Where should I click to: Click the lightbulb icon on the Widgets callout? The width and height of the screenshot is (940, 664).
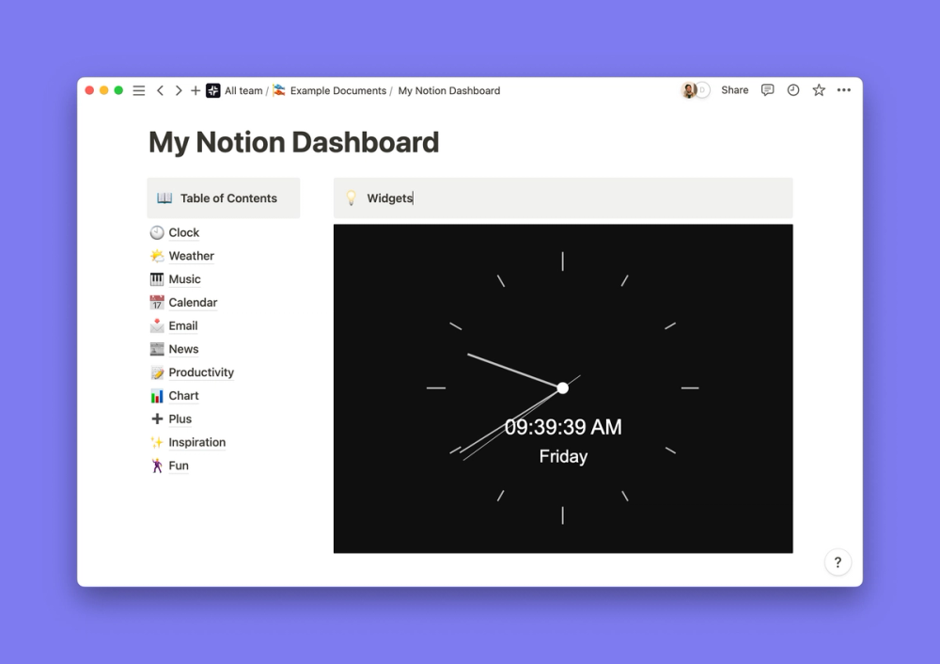[x=352, y=198]
